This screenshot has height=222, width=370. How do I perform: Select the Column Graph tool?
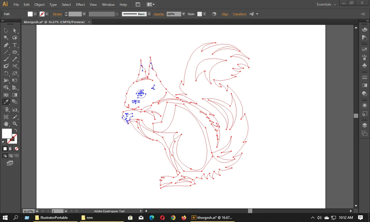coord(15,110)
